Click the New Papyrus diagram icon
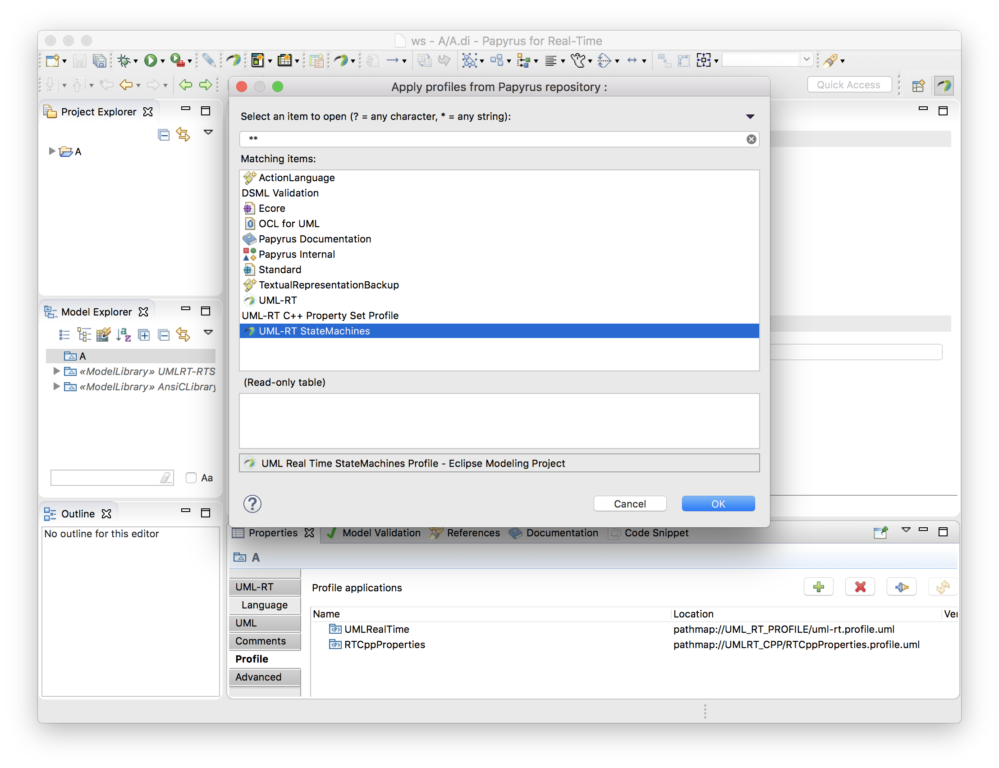Image resolution: width=999 pixels, height=768 pixels. coord(257,60)
